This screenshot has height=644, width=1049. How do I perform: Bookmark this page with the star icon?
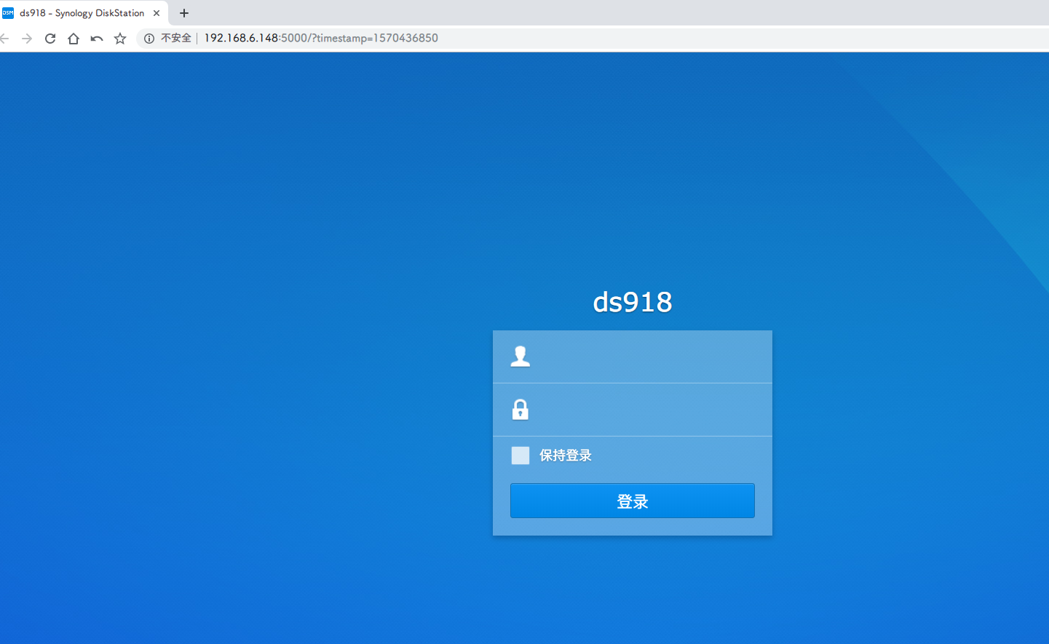[x=120, y=39]
